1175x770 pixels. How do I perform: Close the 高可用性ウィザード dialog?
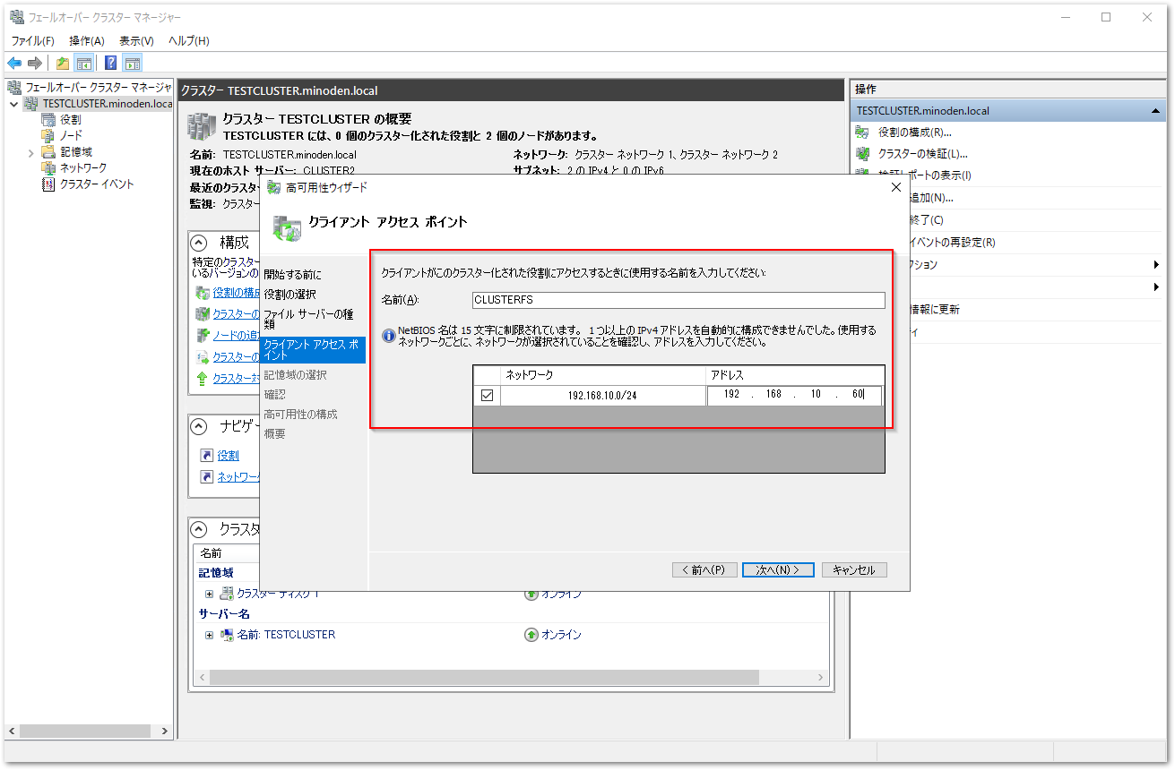coord(896,187)
